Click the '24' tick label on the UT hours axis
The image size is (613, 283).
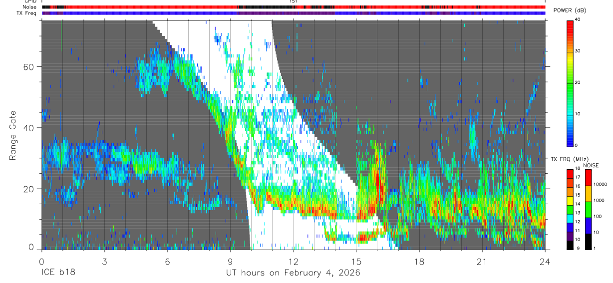pyautogui.click(x=545, y=262)
